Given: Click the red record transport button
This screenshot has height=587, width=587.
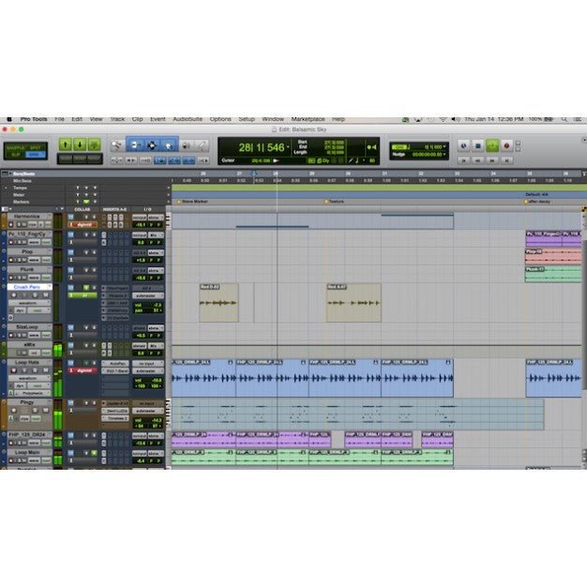Looking at the screenshot, I should [506, 146].
